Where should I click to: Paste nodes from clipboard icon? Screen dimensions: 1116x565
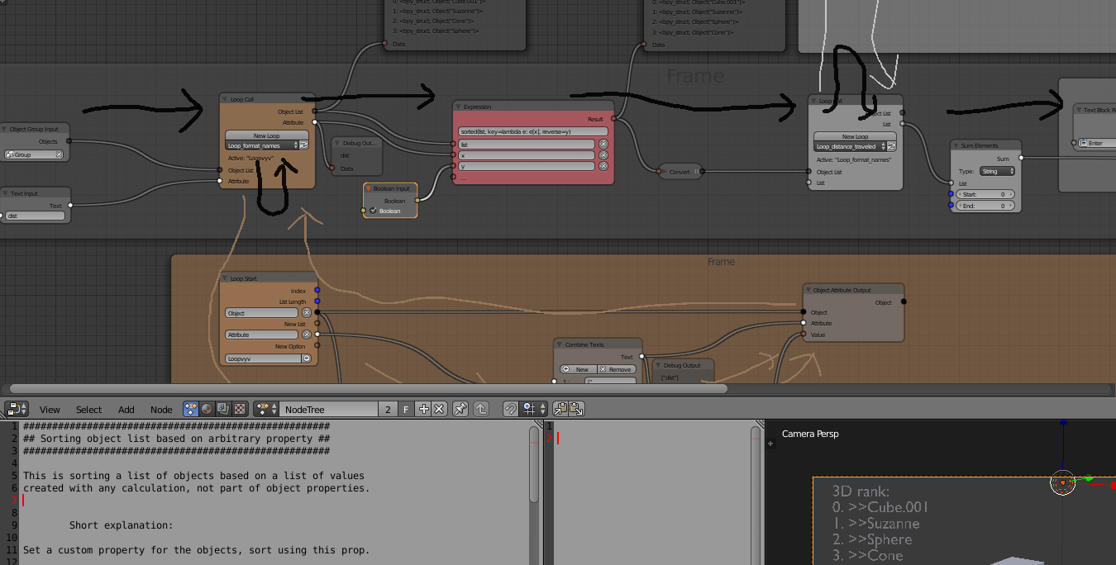pyautogui.click(x=576, y=409)
